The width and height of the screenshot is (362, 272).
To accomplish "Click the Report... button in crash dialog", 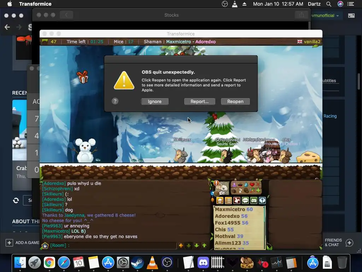I will (x=199, y=101).
